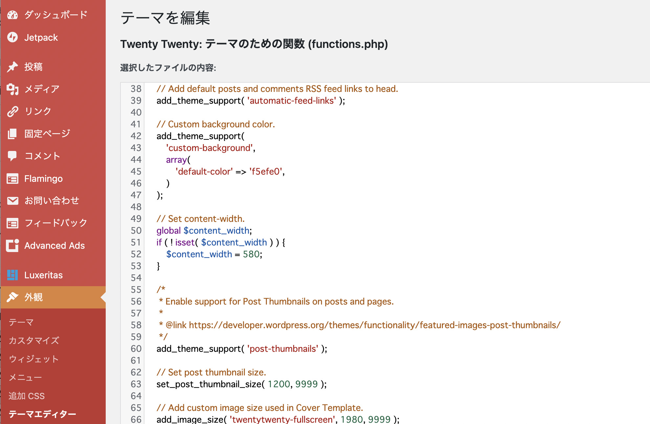Click the 'global $content_width;' line
650x424 pixels.
point(204,230)
